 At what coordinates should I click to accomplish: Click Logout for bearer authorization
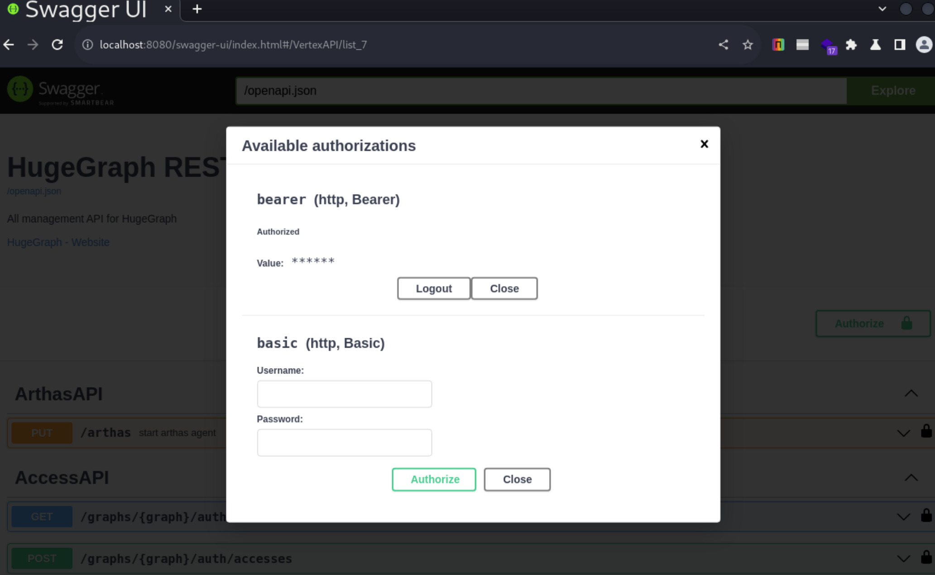click(433, 288)
